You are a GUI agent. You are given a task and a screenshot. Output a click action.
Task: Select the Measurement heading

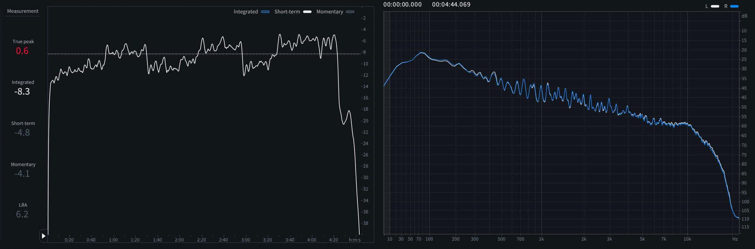23,11
